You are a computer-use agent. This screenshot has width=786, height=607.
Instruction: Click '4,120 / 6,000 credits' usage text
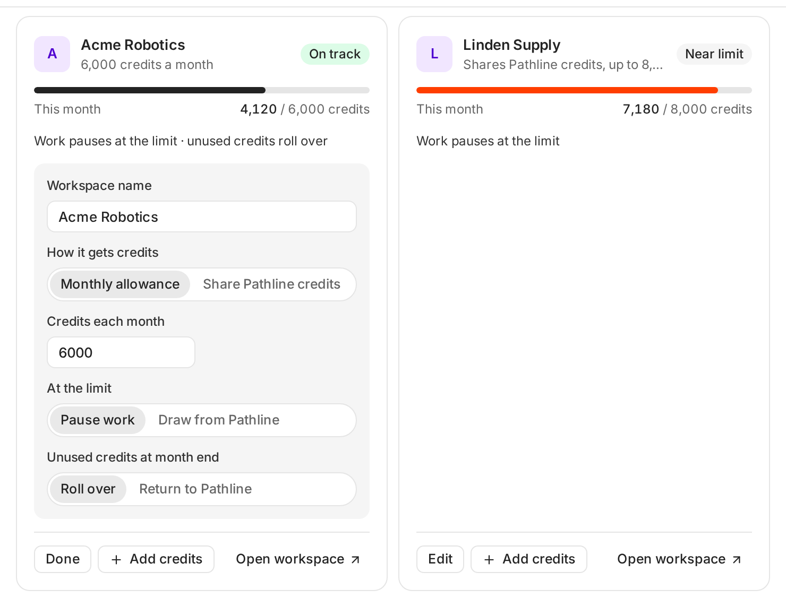305,109
